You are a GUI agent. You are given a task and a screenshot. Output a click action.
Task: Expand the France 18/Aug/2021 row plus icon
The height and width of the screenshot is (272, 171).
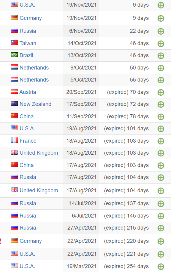click(161, 141)
